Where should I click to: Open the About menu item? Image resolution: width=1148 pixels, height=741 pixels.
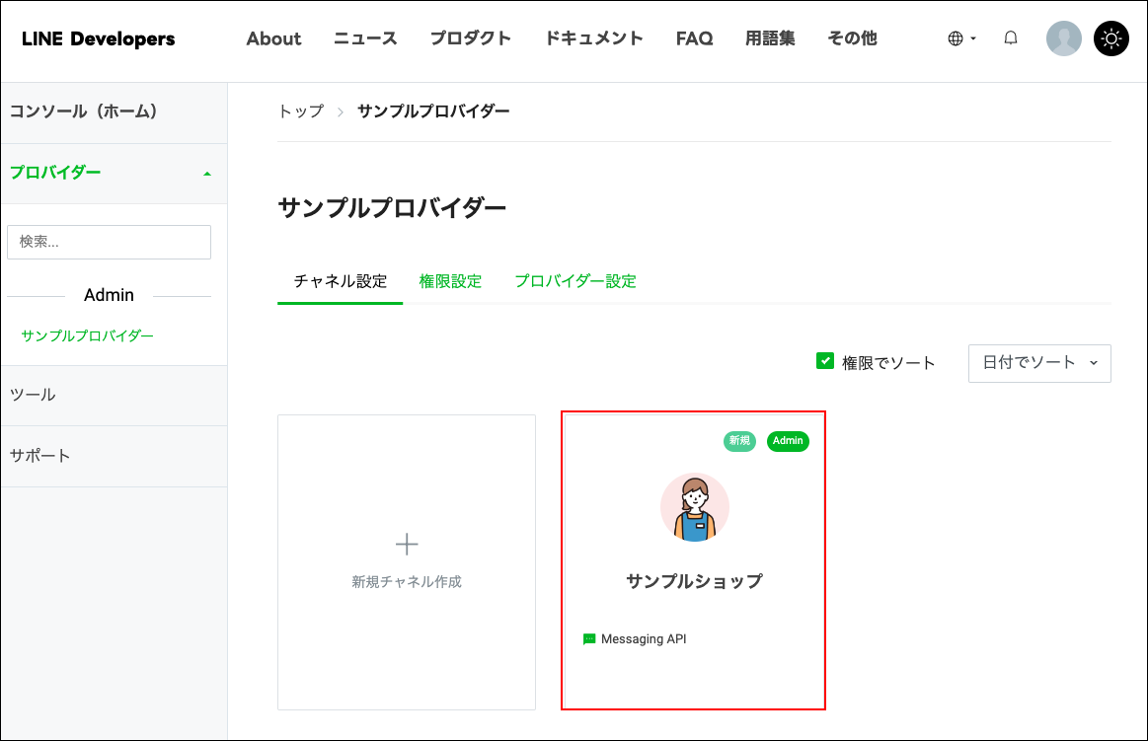tap(273, 38)
